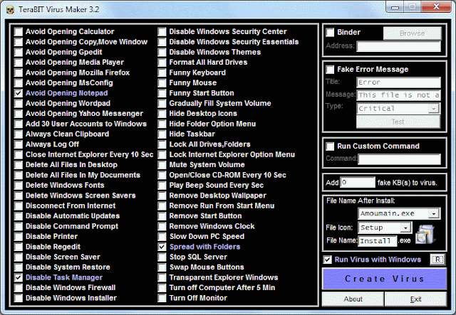Uncheck Run Virus with Windows
This screenshot has width=456, height=315.
[328, 260]
